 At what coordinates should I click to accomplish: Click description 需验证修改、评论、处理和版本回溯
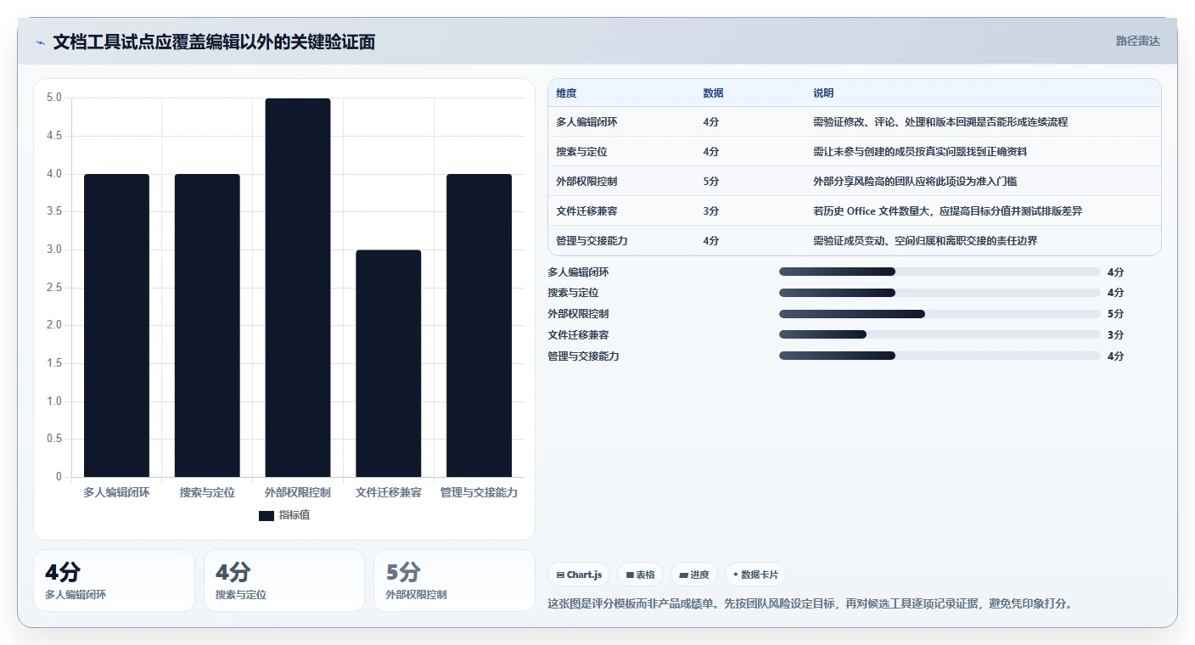(x=940, y=122)
